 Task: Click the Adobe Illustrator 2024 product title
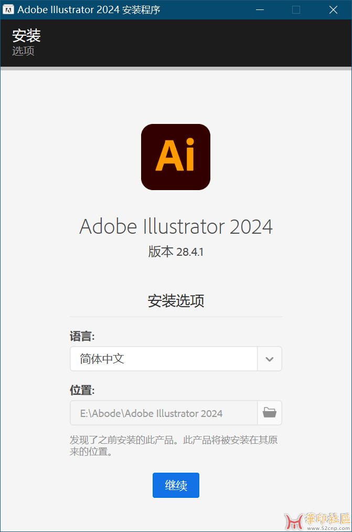pyautogui.click(x=176, y=226)
